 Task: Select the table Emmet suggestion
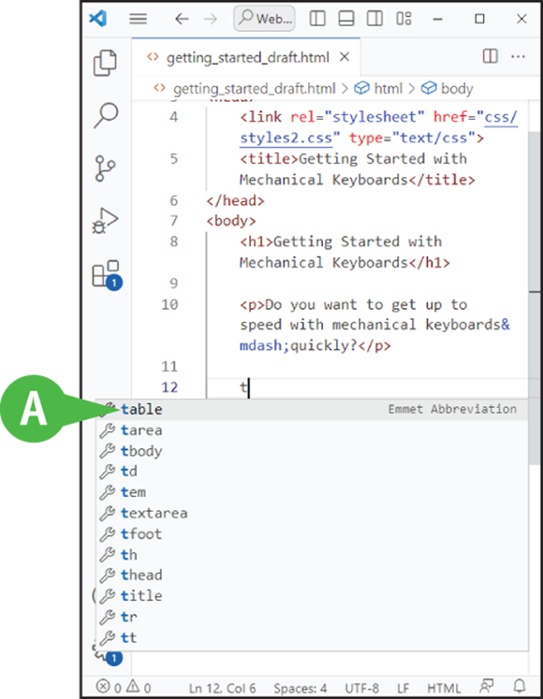pos(312,409)
